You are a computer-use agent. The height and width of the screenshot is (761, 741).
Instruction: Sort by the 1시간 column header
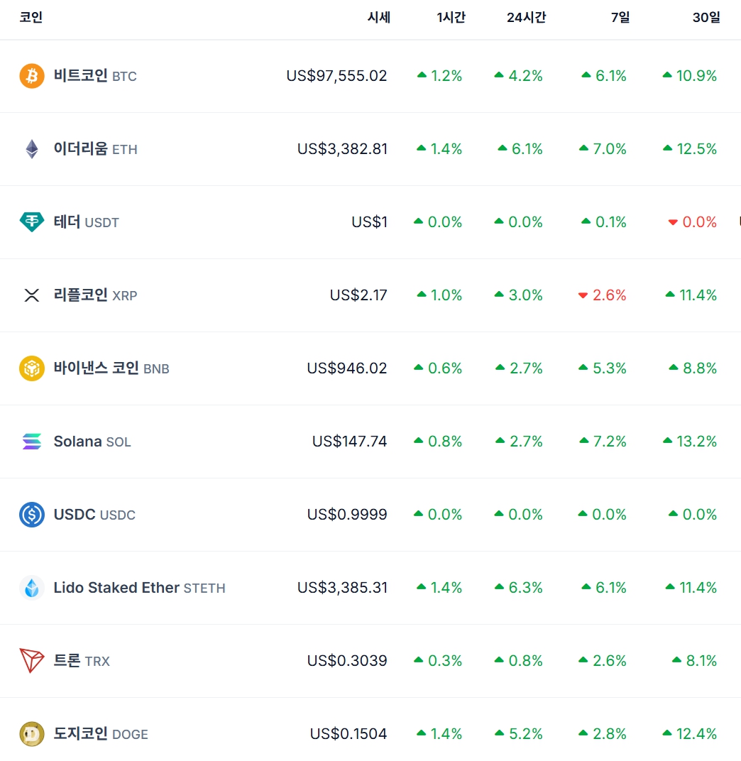(451, 18)
